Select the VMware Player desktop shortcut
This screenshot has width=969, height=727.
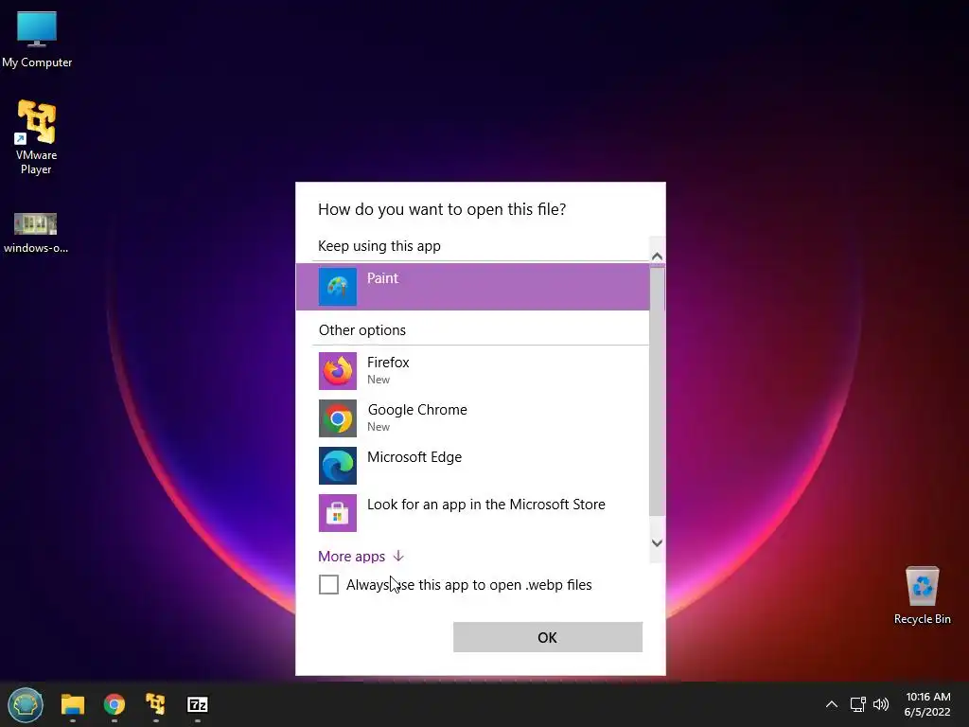(36, 137)
